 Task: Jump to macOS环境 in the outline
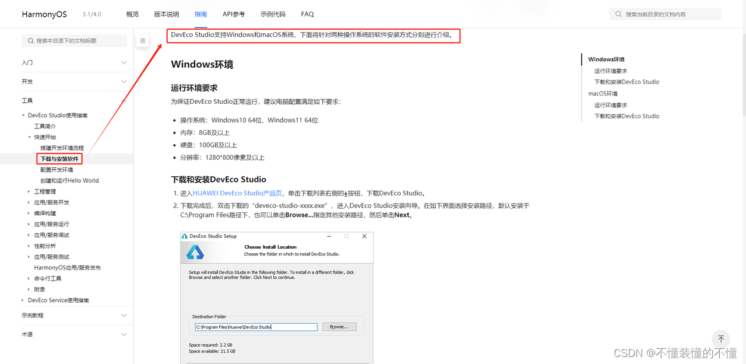click(x=603, y=94)
